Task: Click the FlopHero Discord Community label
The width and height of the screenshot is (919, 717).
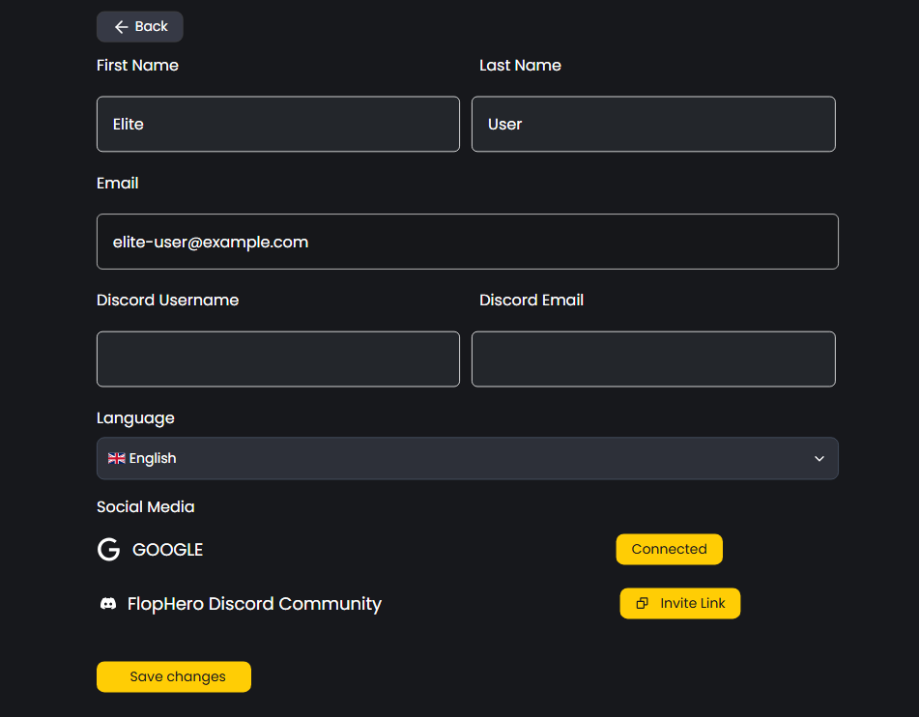Action: pos(254,603)
